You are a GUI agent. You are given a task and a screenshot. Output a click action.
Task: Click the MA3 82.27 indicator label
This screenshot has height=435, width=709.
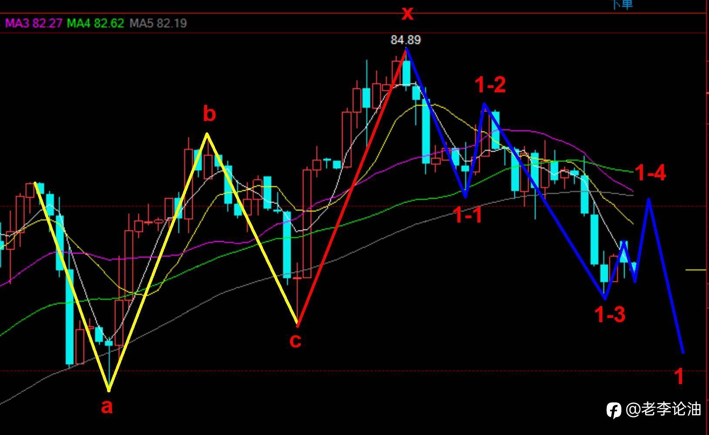pos(34,23)
